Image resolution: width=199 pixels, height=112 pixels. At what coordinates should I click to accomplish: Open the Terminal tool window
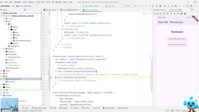(86, 108)
